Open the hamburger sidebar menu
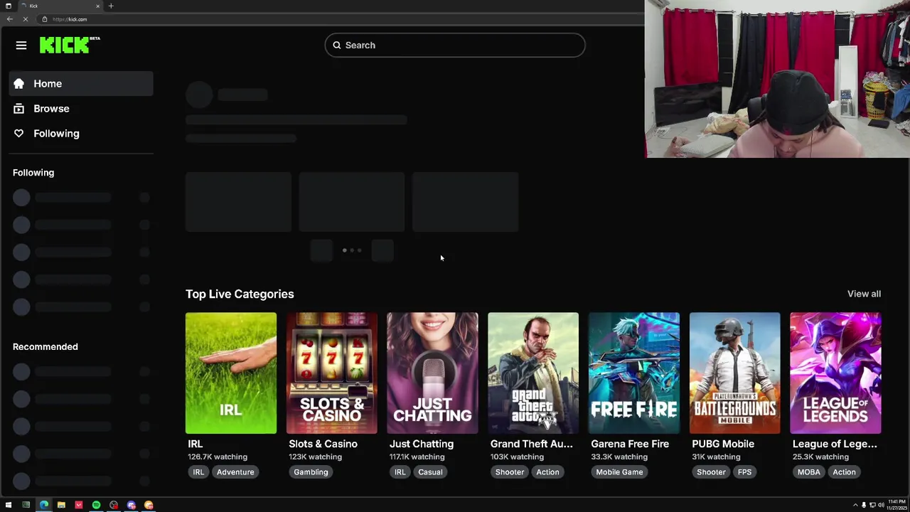 point(21,46)
